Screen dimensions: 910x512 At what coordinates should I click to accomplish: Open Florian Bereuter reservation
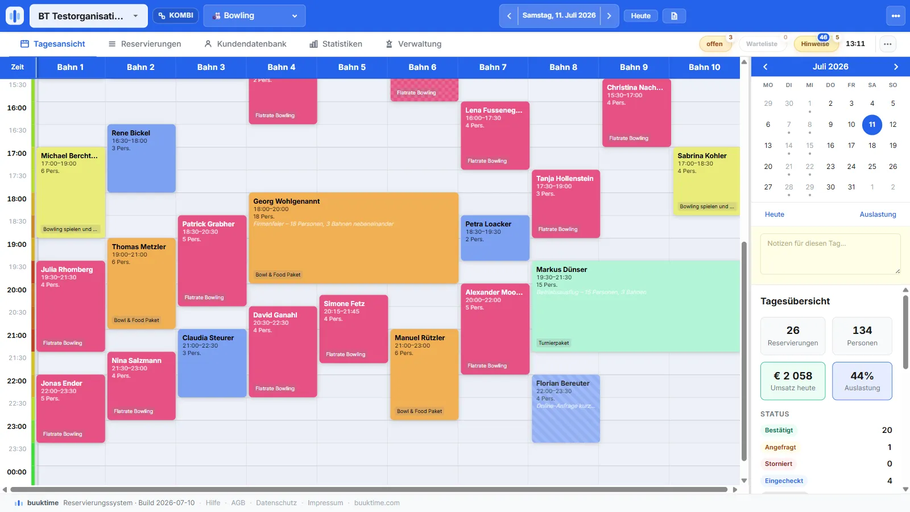[566, 408]
